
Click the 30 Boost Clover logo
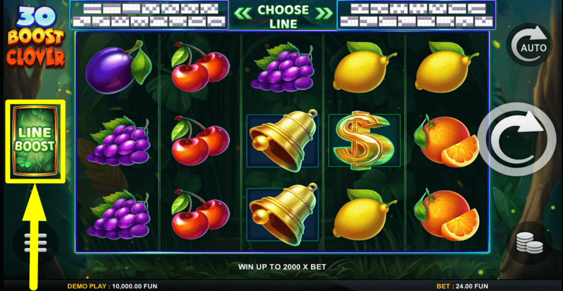point(35,38)
